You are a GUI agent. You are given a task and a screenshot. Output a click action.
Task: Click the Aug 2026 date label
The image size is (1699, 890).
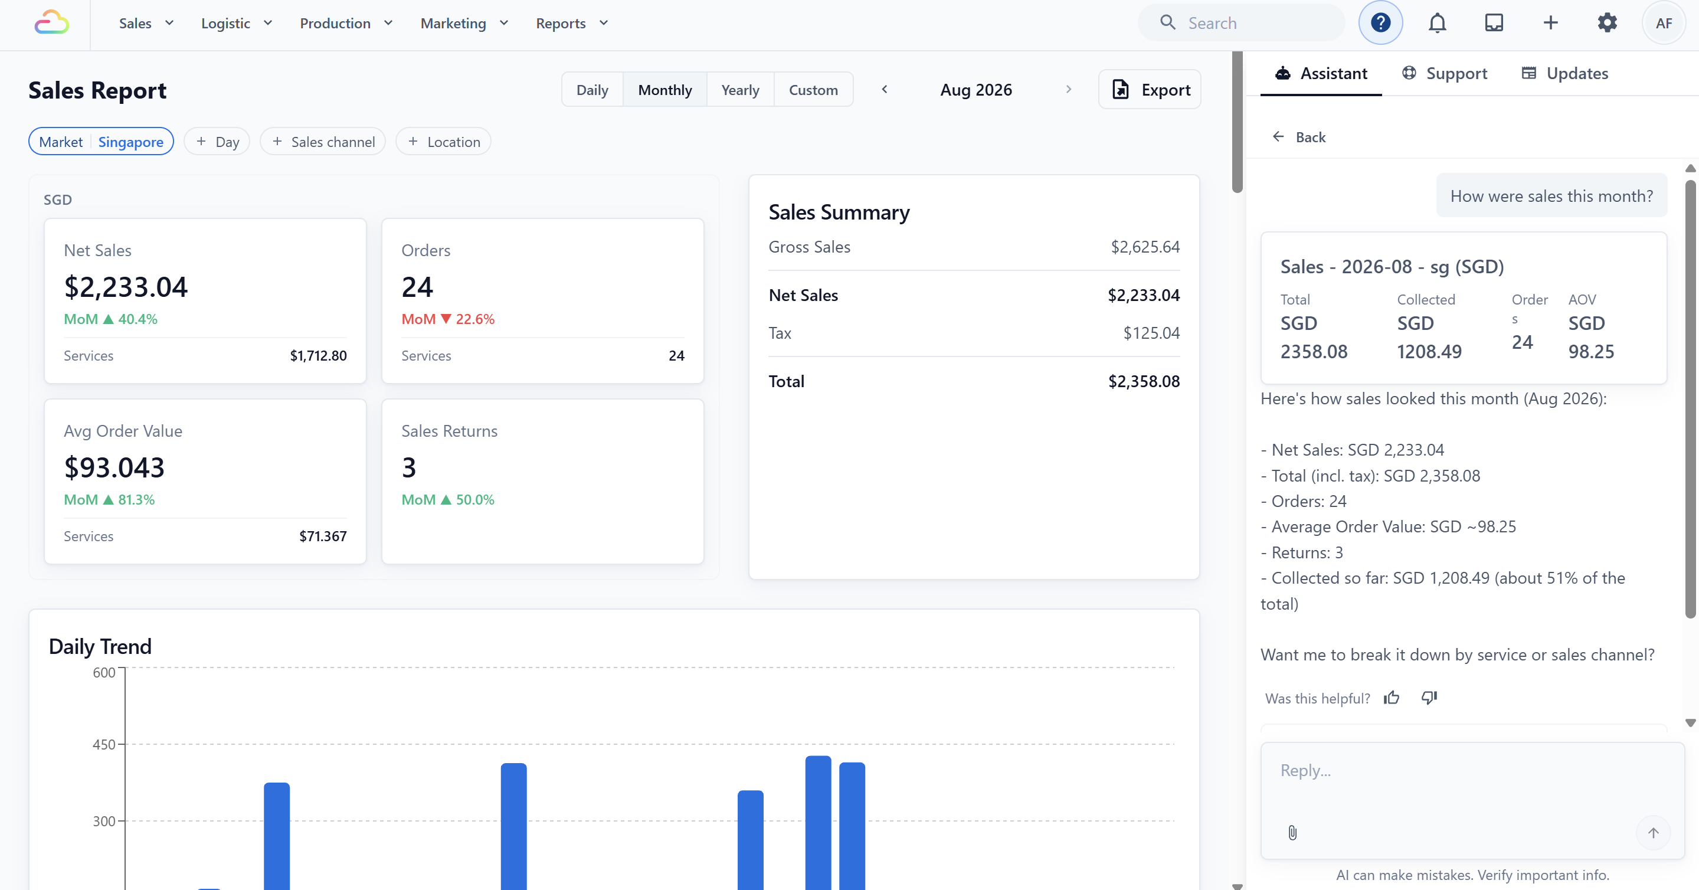coord(976,90)
